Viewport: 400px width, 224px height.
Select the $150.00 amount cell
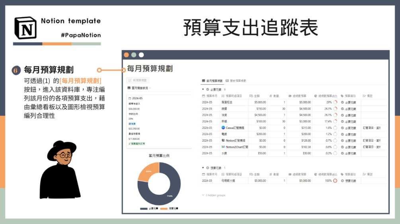point(261,109)
